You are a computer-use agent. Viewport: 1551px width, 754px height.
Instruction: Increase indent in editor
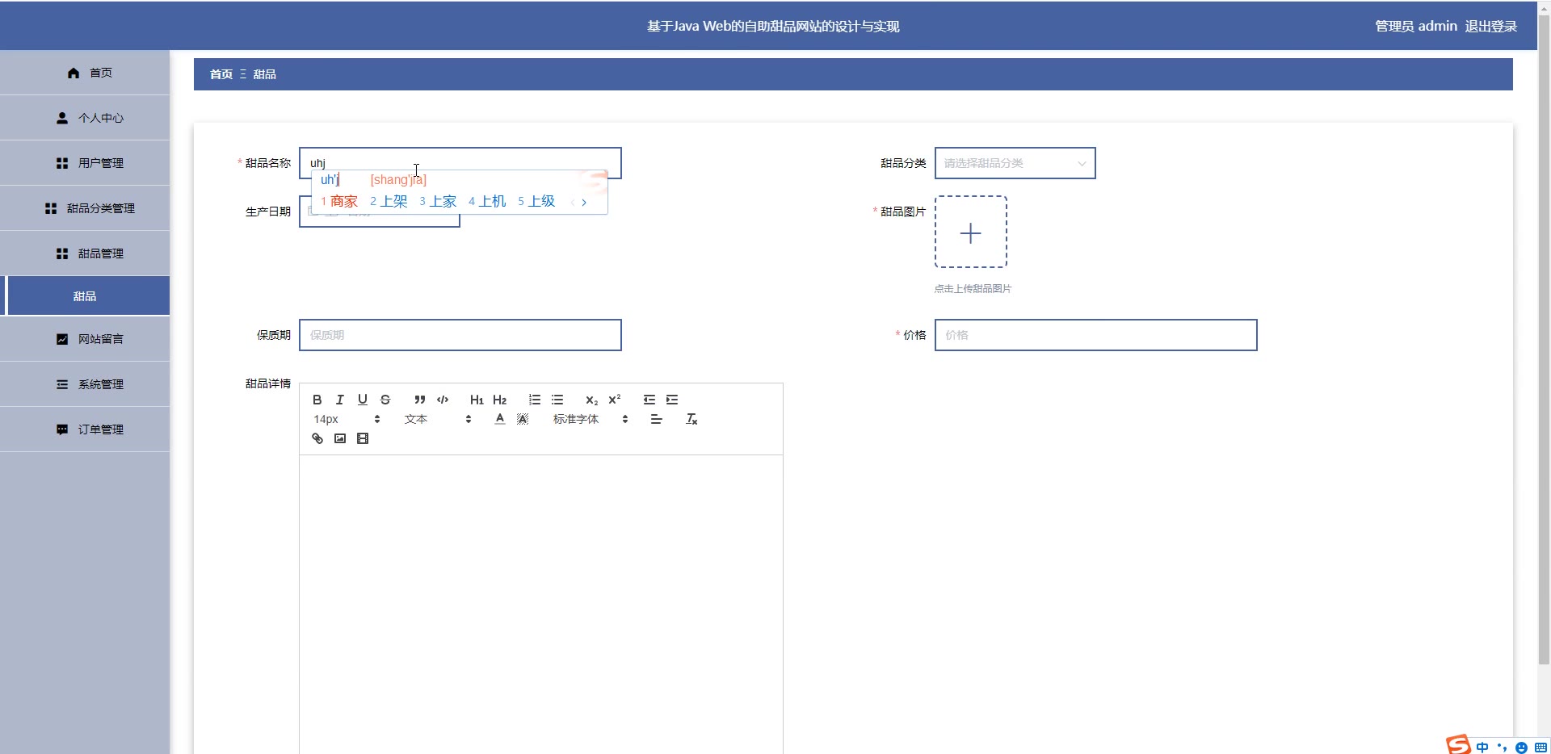pyautogui.click(x=671, y=400)
